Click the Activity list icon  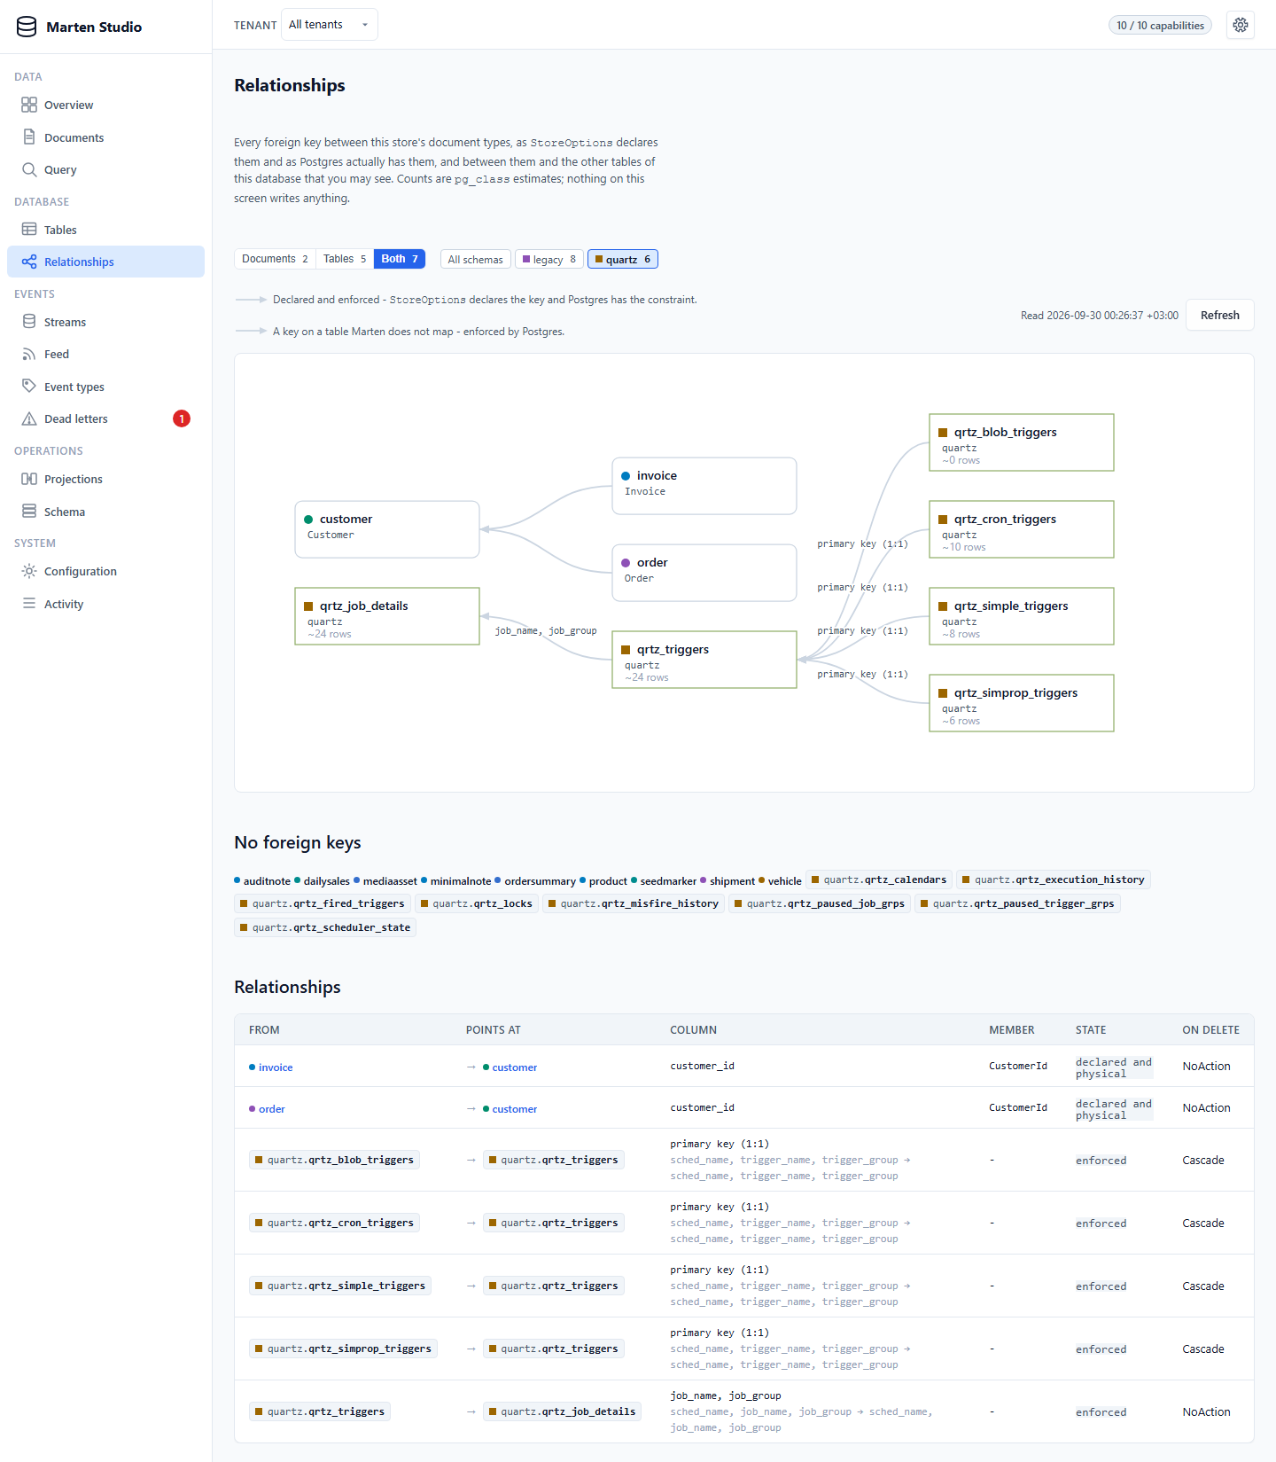[29, 604]
